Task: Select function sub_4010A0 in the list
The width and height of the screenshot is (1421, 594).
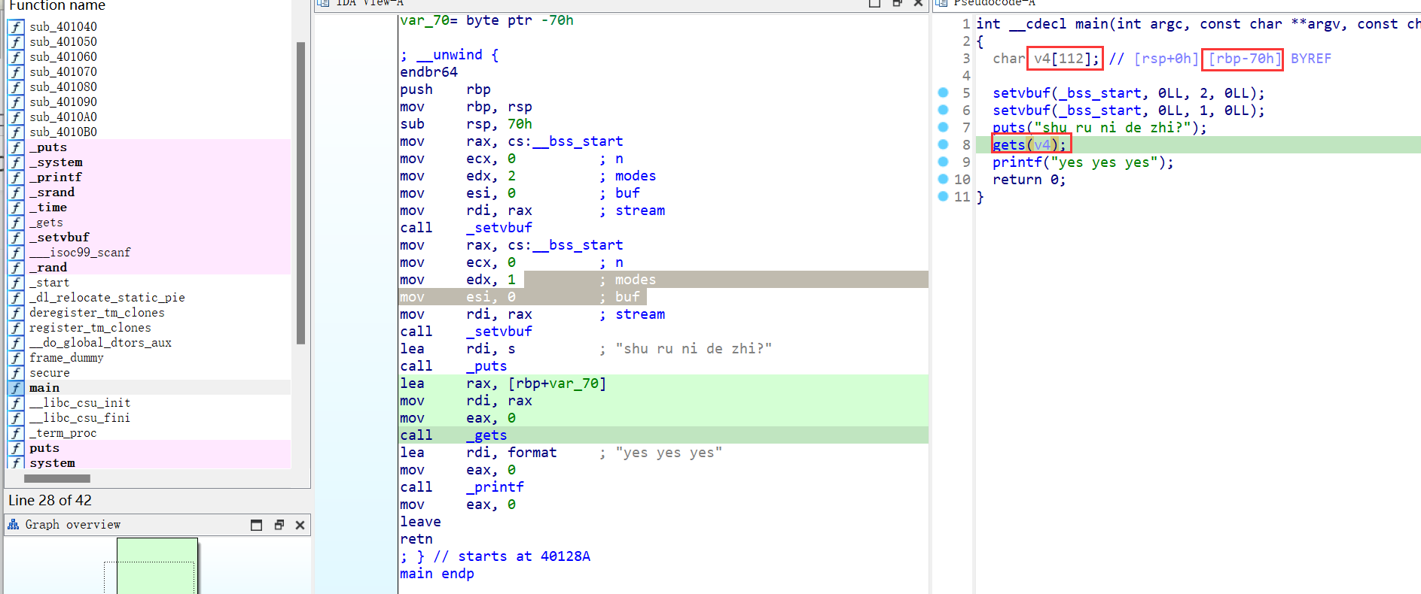Action: [63, 117]
